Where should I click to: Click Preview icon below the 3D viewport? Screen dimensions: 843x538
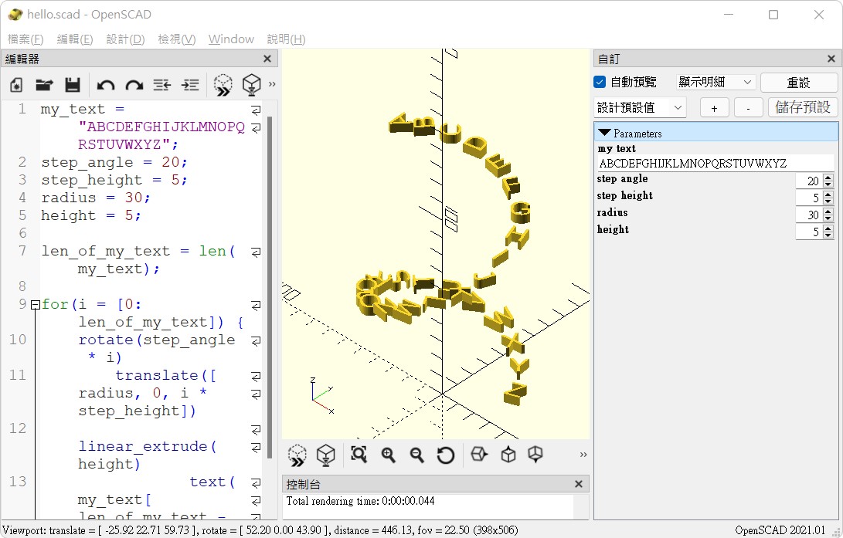pos(297,455)
